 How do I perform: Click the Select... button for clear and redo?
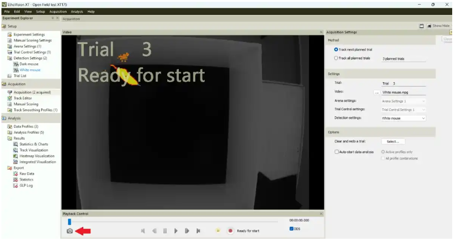click(x=393, y=142)
